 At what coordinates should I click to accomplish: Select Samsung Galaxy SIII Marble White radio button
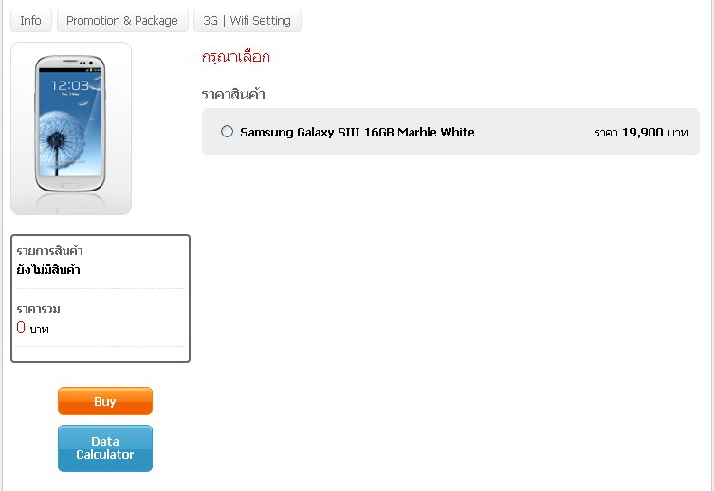click(x=227, y=132)
